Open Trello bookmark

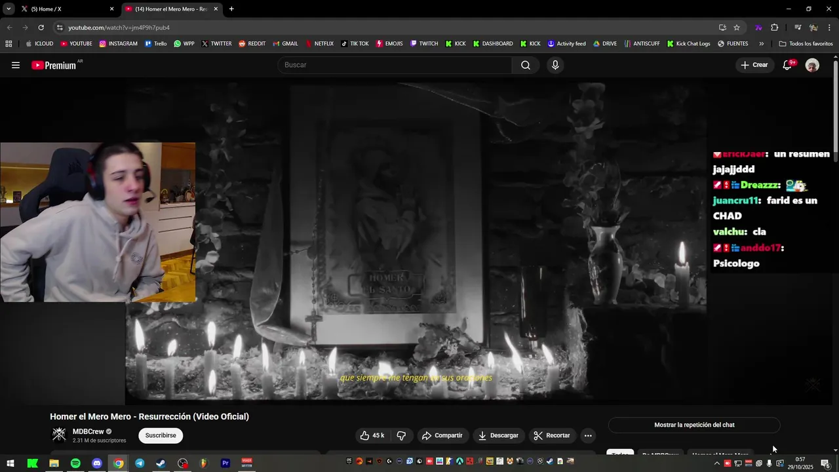156,44
